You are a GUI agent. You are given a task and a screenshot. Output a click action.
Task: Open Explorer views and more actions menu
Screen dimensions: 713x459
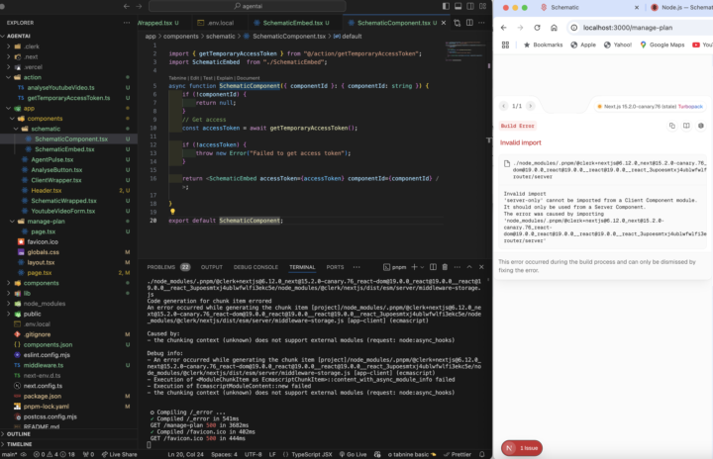[x=127, y=23]
